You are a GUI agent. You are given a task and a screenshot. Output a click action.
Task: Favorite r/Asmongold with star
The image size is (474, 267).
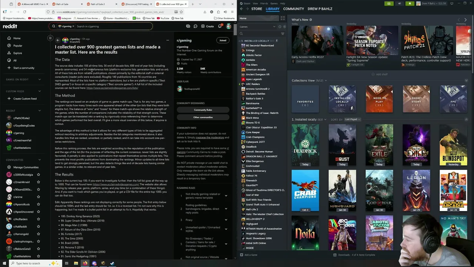(38, 234)
